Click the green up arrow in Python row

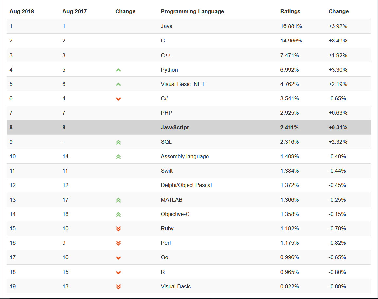(118, 70)
